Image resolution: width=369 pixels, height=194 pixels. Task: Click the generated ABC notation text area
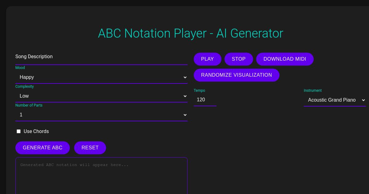click(x=101, y=176)
